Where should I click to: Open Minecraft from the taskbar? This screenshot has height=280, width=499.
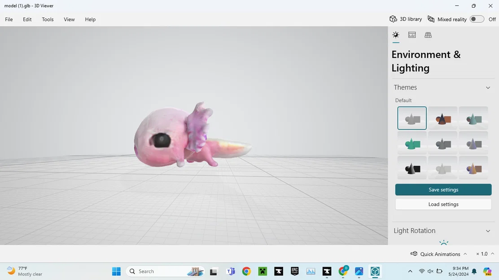pyautogui.click(x=263, y=271)
